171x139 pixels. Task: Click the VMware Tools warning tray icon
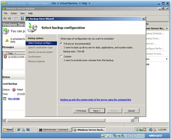click(x=145, y=130)
